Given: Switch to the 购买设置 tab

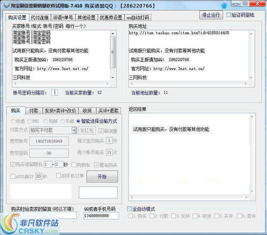Looking at the screenshot, I should [x=17, y=18].
